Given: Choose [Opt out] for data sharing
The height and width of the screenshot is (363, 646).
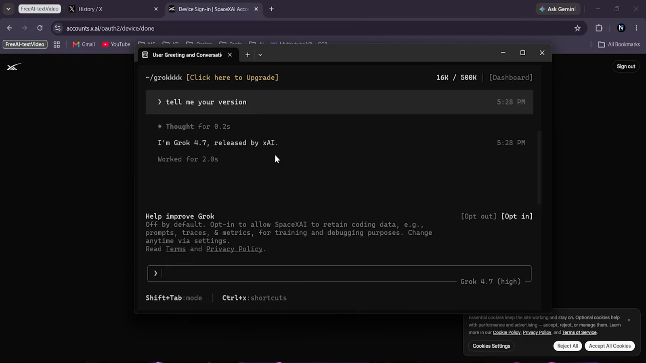Looking at the screenshot, I should (478, 216).
